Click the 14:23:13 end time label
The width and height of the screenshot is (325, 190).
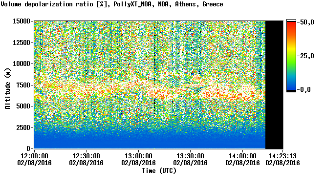click(282, 156)
